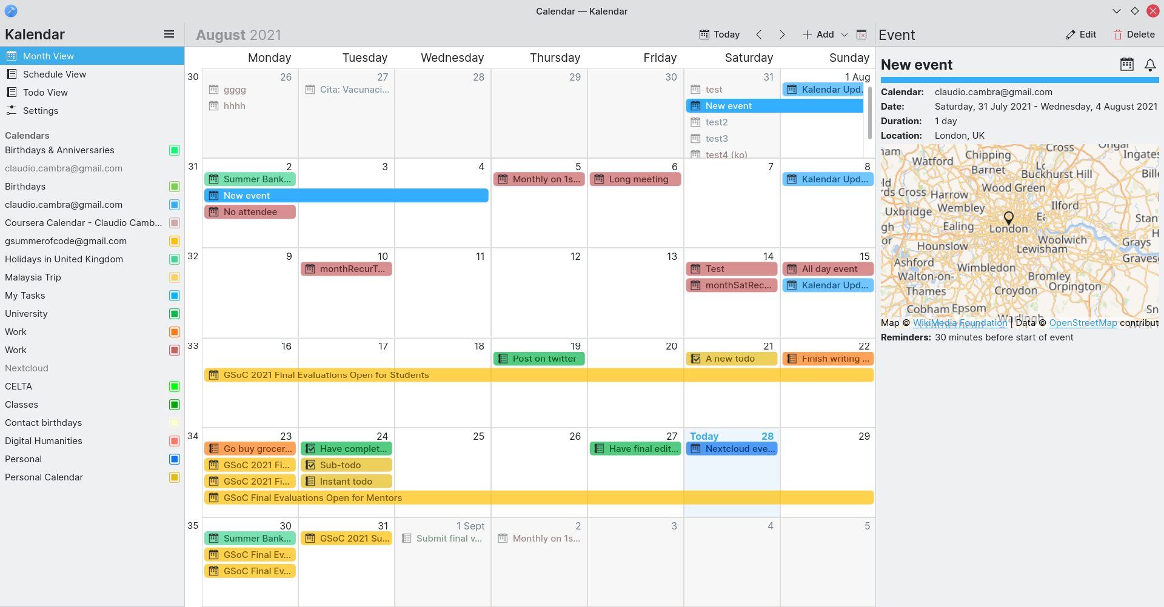Viewport: 1164px width, 607px height.
Task: Toggle the University calendar checkbox
Action: click(175, 314)
